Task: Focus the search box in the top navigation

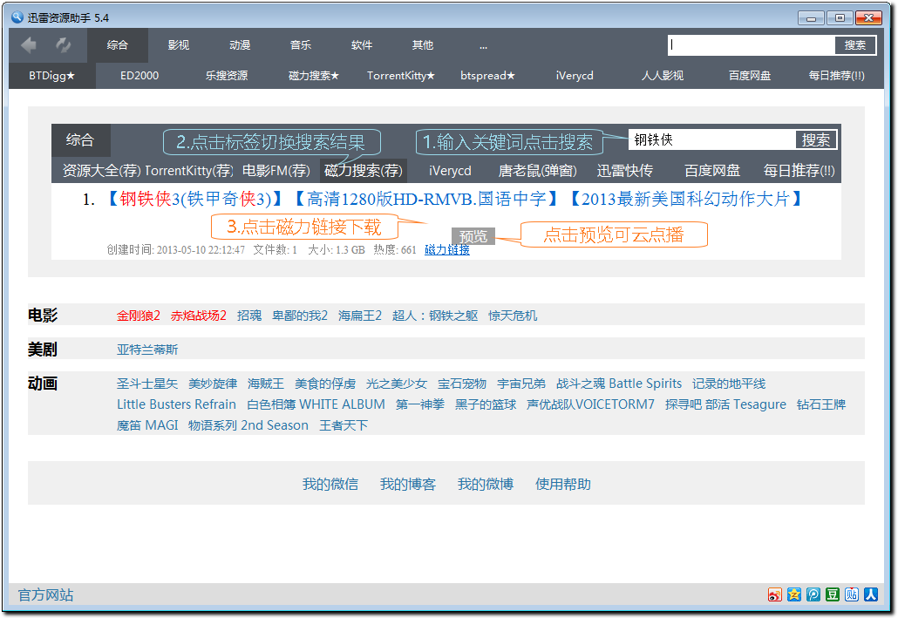Action: 751,44
